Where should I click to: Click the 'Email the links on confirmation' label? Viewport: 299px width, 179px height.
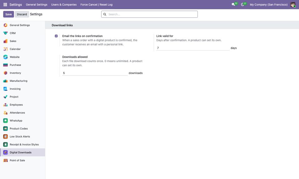(x=82, y=36)
